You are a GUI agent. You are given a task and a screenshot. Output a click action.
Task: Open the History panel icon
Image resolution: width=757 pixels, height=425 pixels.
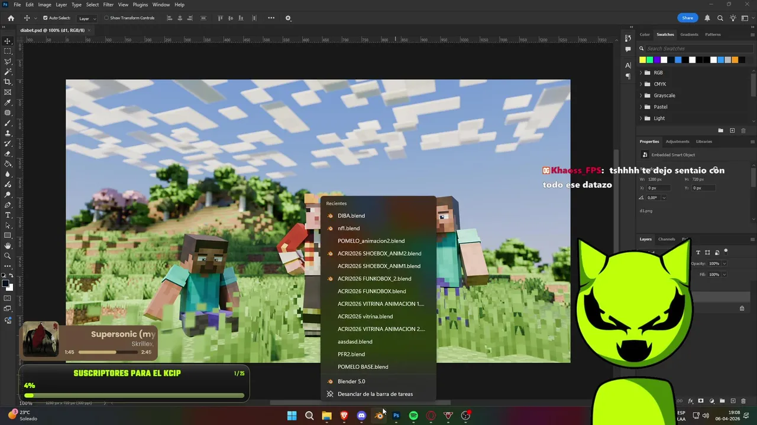628,38
